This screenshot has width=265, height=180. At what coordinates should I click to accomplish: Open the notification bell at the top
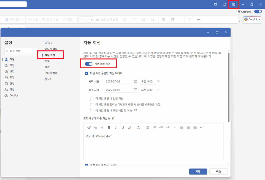click(x=224, y=4)
